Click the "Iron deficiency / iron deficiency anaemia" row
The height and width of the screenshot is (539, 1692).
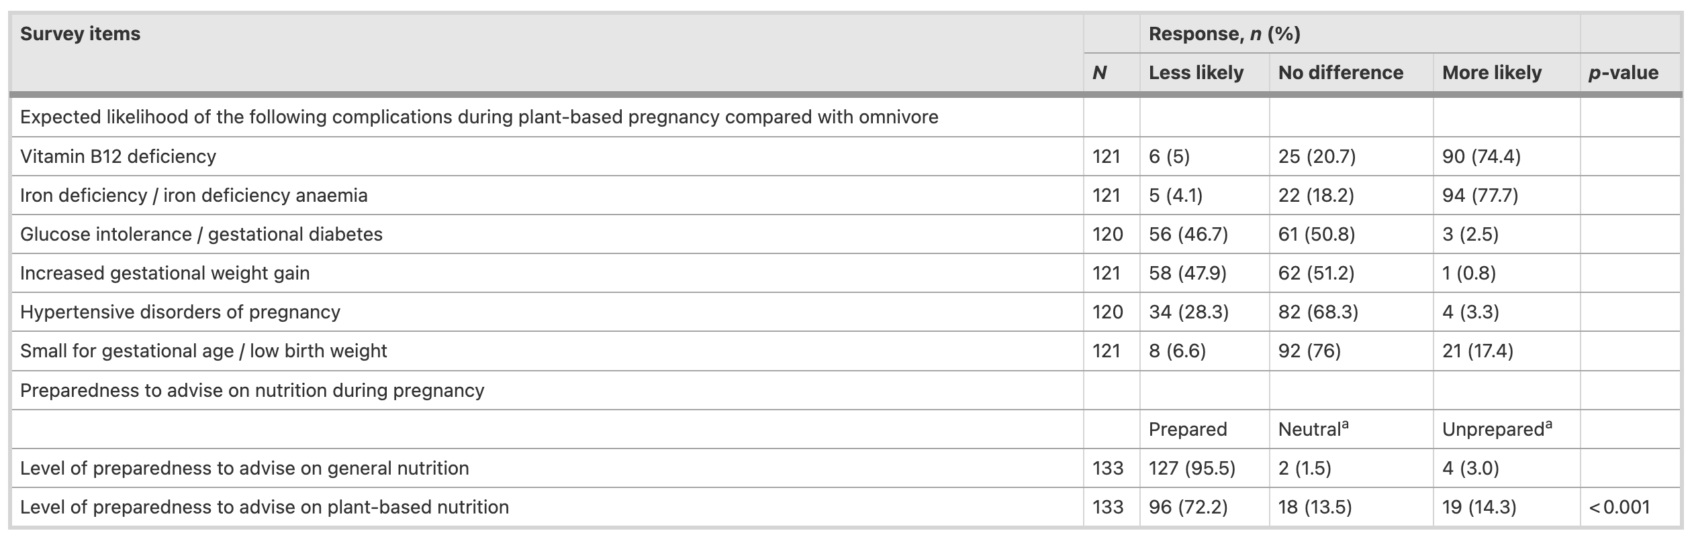tap(193, 195)
